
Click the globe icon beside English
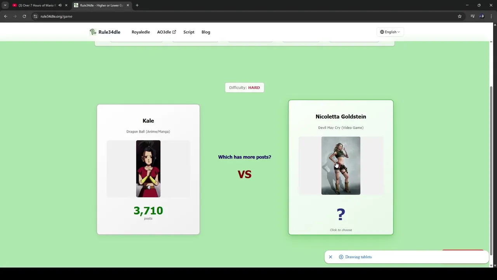[x=382, y=32]
